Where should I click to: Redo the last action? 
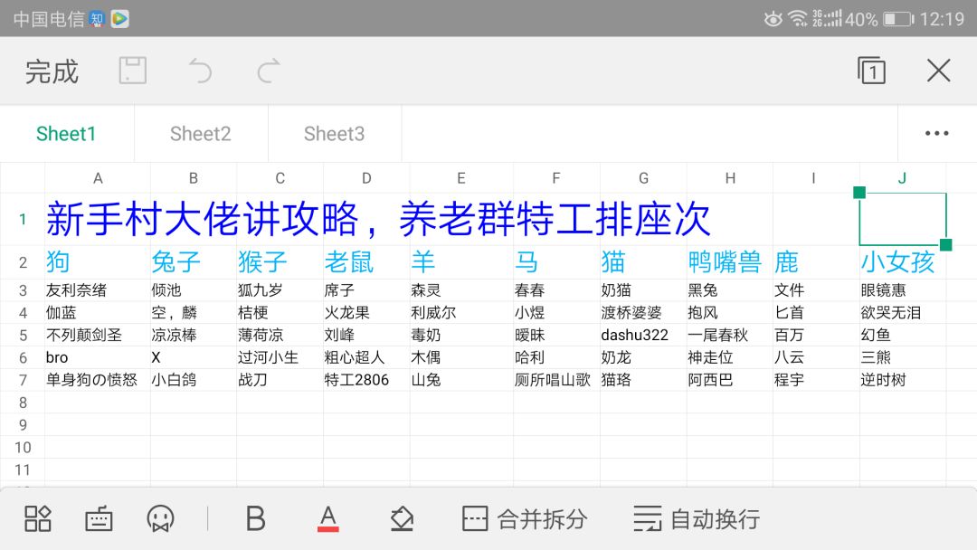269,71
